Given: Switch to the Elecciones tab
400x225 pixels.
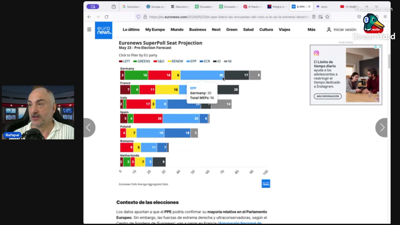Looking at the screenshot, I should pyautogui.click(x=180, y=7).
